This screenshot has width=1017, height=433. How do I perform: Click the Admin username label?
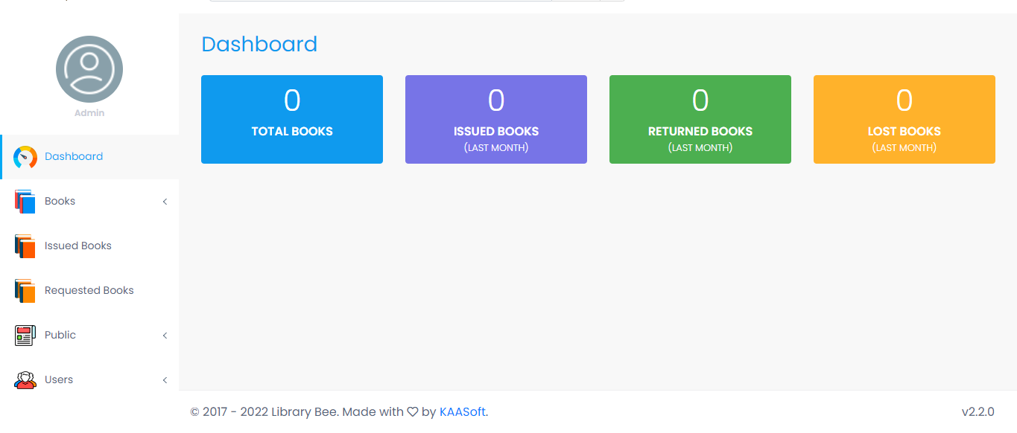tap(89, 113)
